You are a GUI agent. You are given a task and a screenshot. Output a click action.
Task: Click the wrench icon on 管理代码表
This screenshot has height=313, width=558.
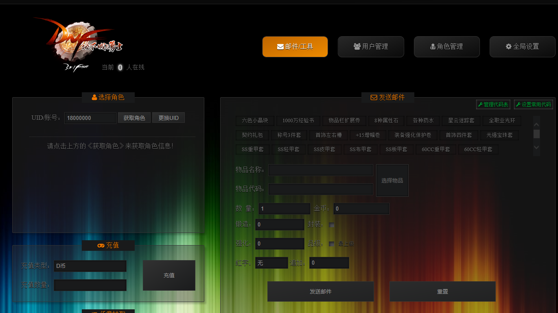[481, 104]
